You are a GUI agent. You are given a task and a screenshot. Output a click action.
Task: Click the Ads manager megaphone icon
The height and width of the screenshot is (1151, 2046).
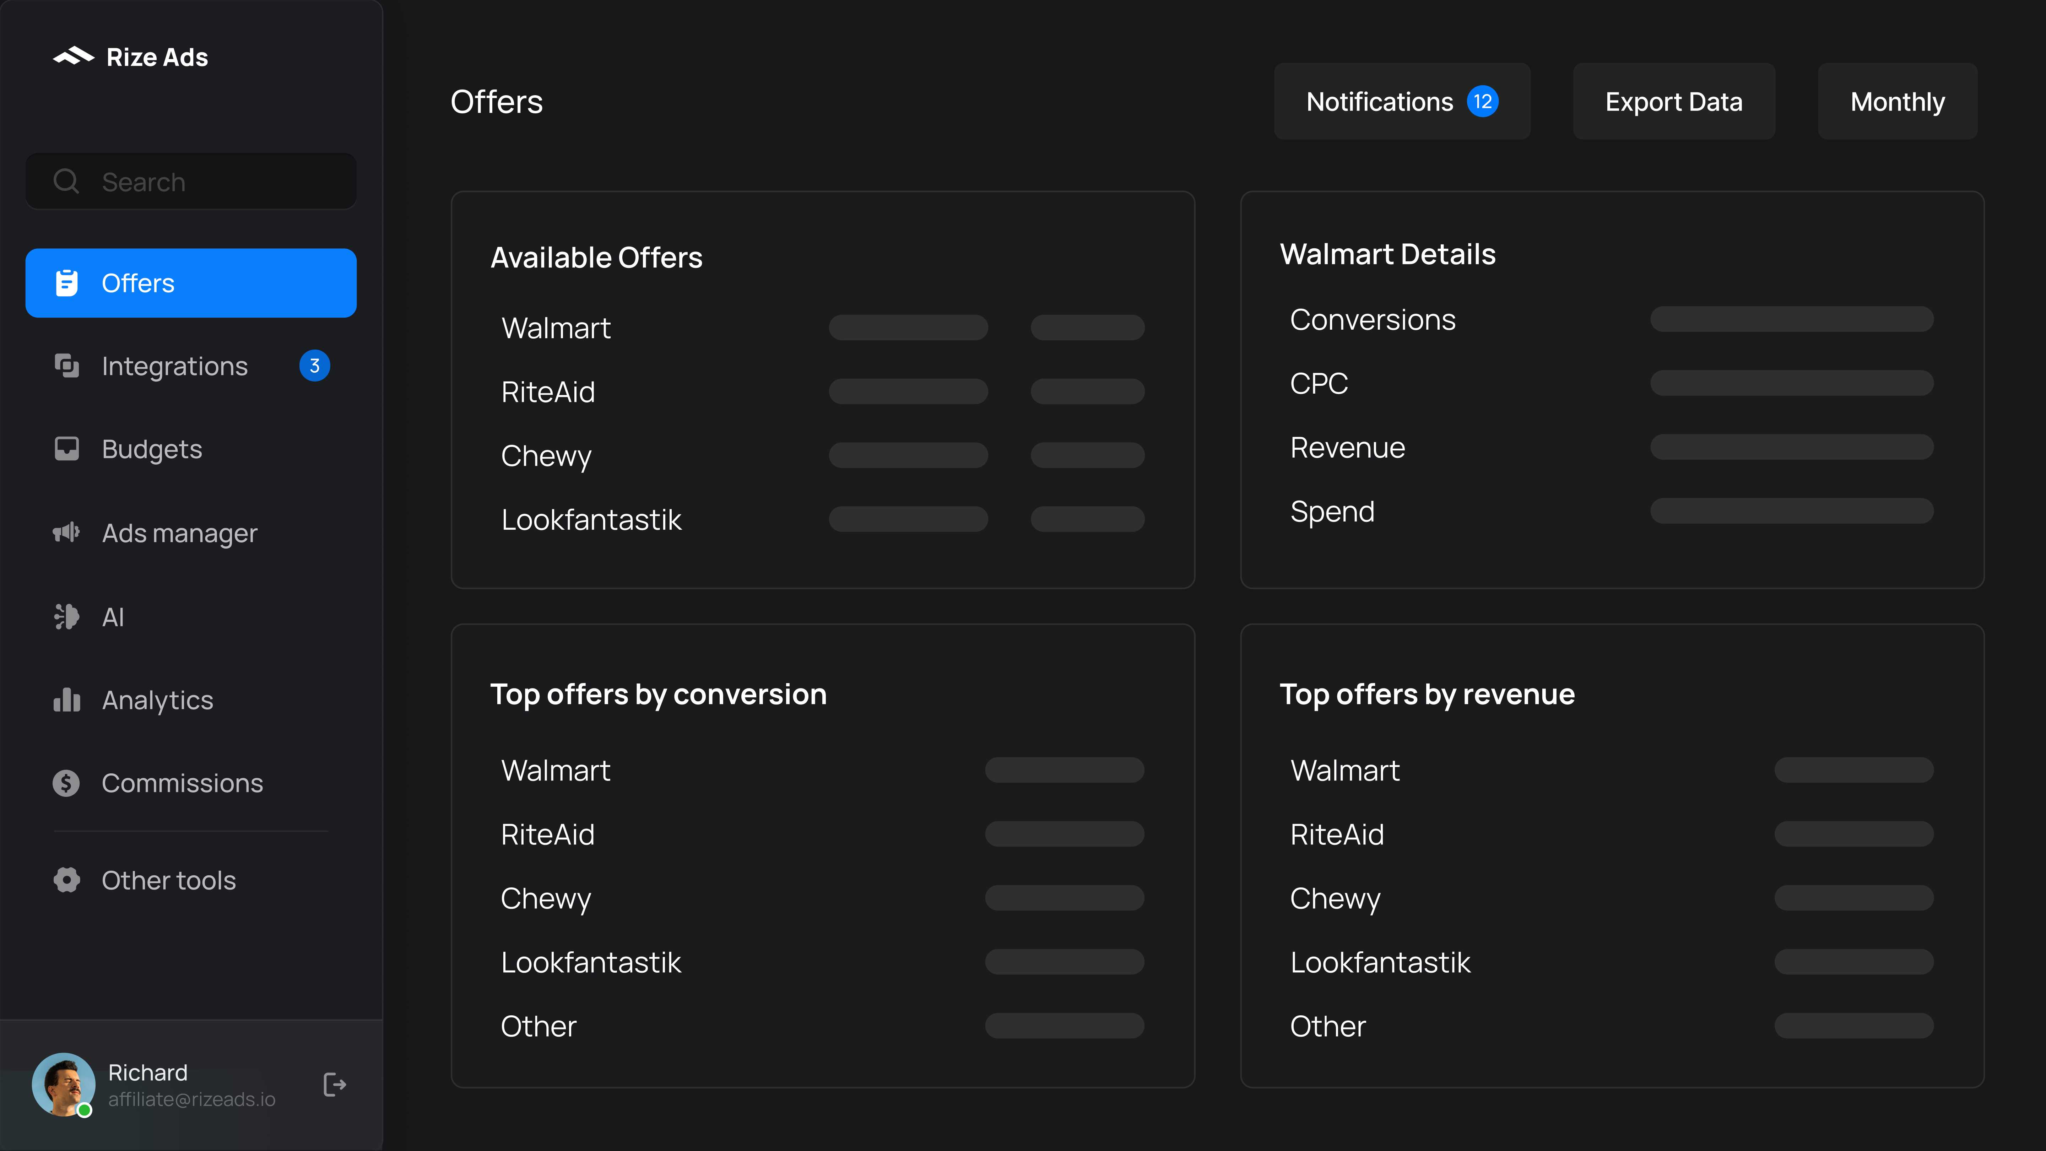click(67, 532)
